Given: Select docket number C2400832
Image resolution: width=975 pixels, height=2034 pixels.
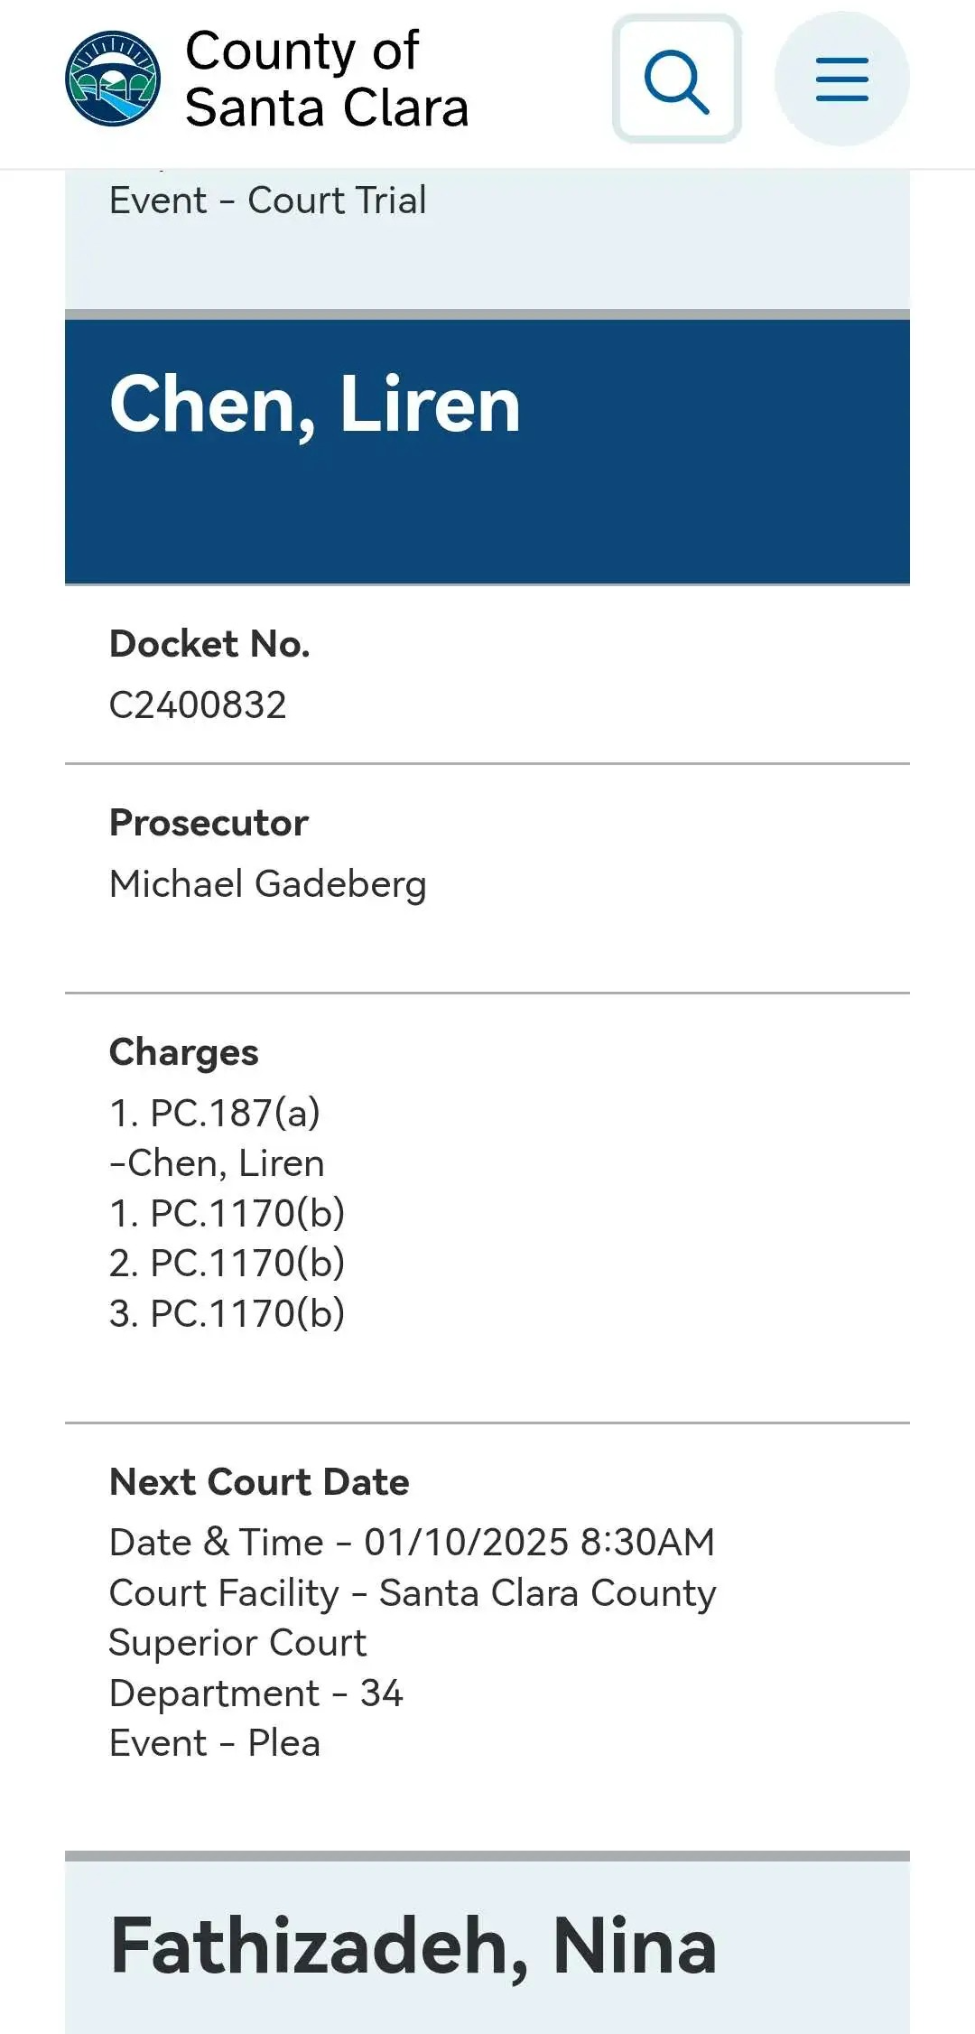Looking at the screenshot, I should pyautogui.click(x=198, y=704).
